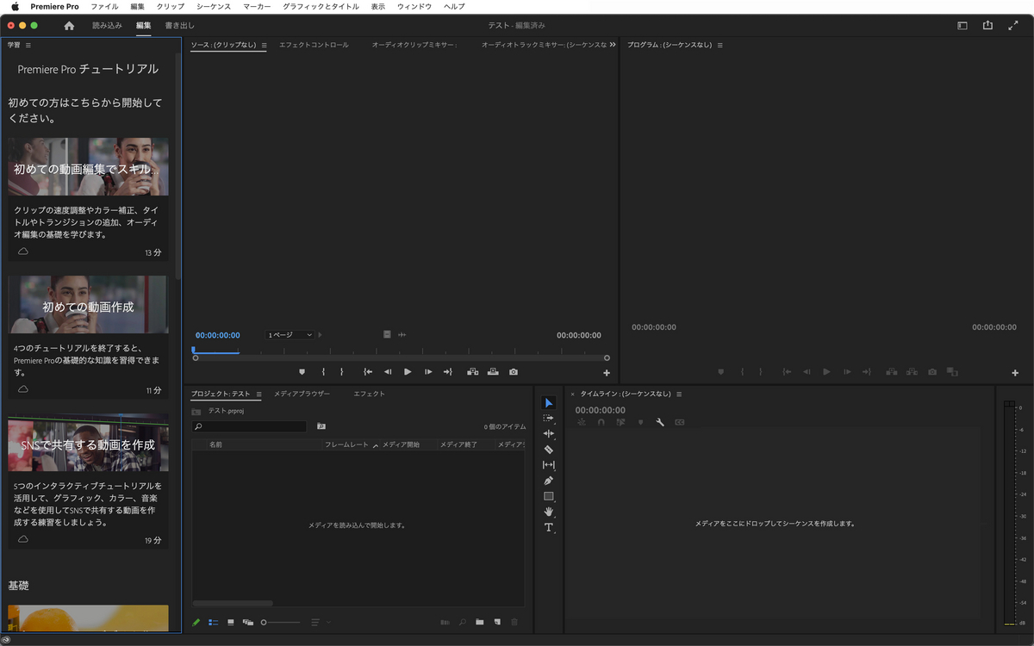Mark Out point in Source monitor
Screen dimensions: 1034x646
pos(341,372)
